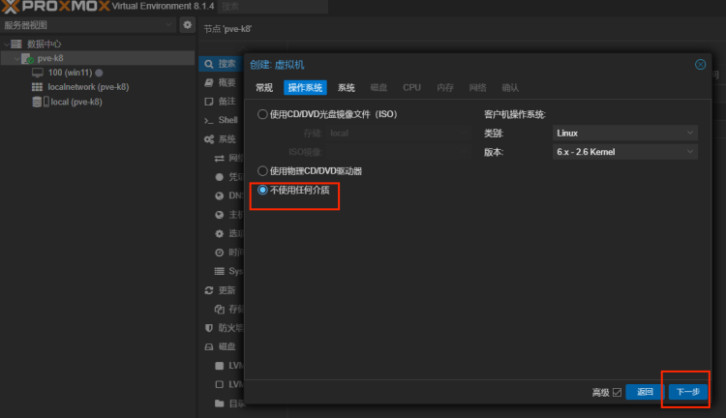
Task: Click the system gears icon
Action: click(x=209, y=139)
